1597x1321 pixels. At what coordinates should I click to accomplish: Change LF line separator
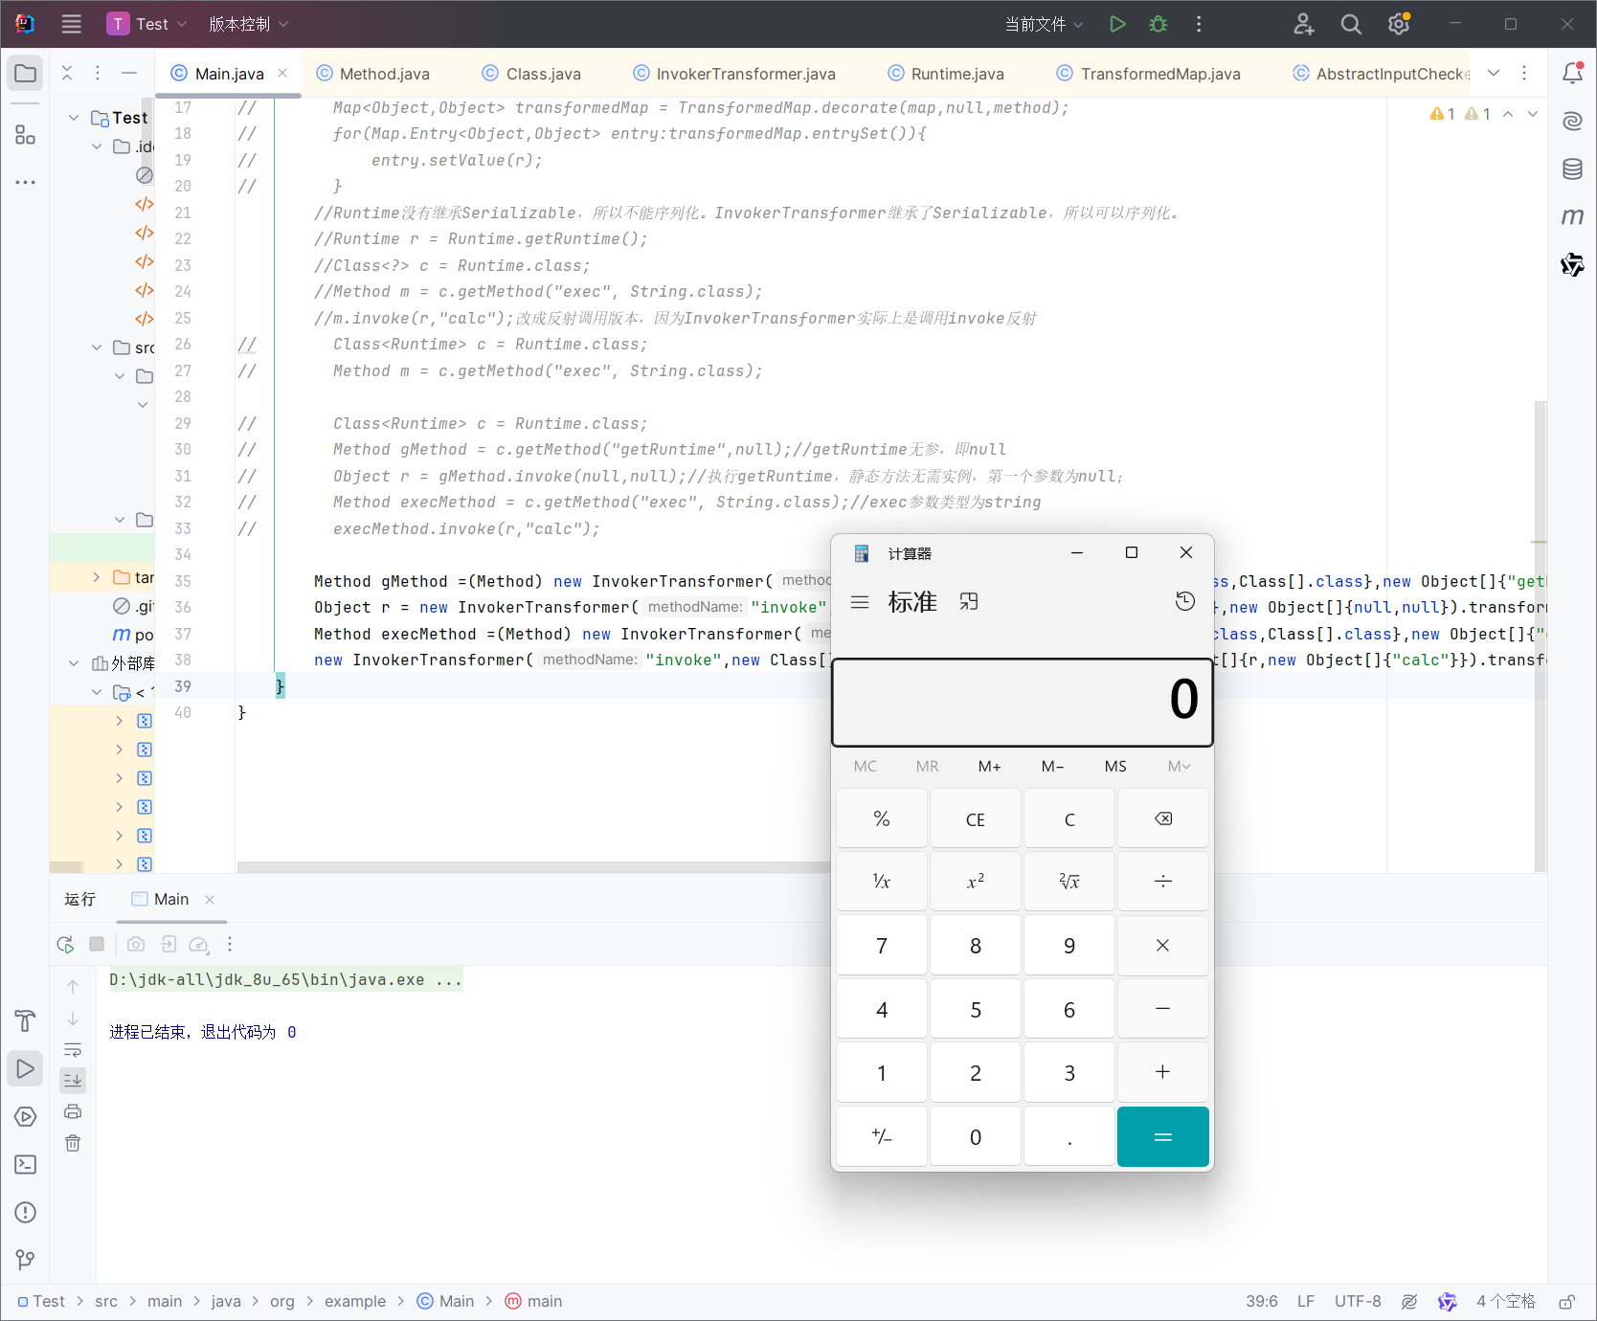coord(1306,1301)
